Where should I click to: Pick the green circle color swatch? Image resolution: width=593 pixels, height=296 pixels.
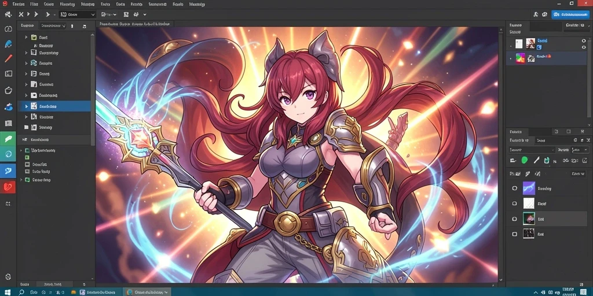point(525,160)
